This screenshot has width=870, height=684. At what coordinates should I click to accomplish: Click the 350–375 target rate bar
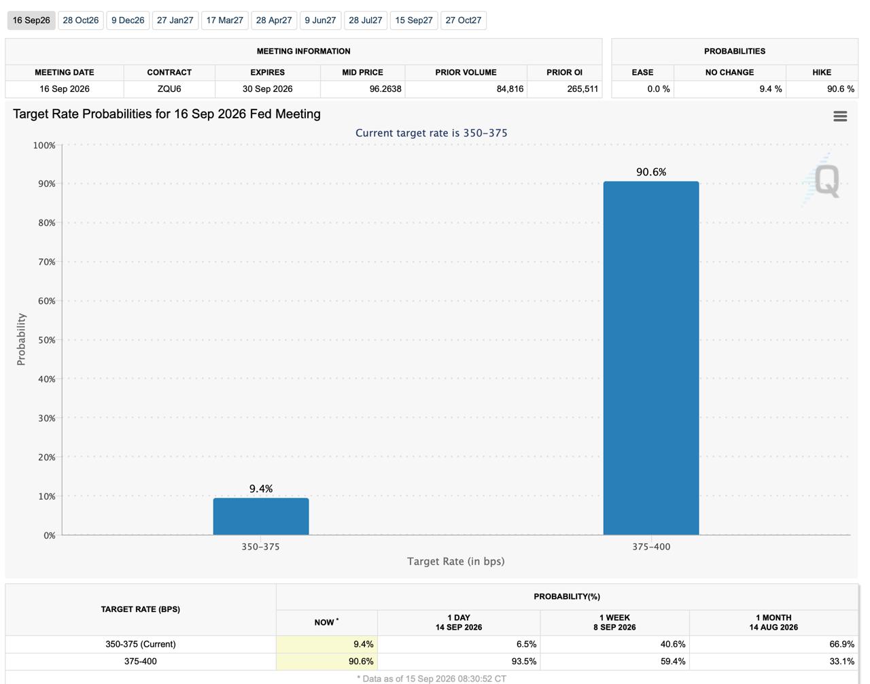(261, 516)
